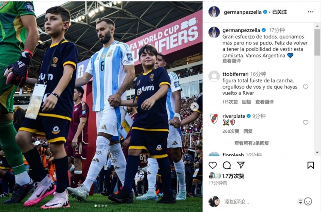321x212 pixels.
Task: Expand all 3 replies under riverplate comment
Action: (x=252, y=143)
